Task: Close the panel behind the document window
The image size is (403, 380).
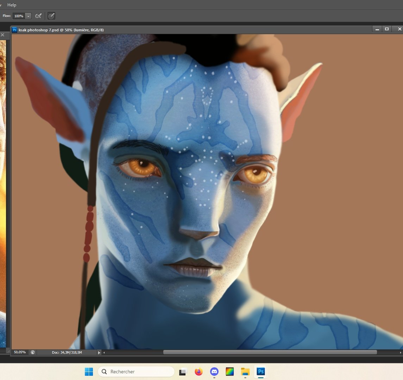Action: tap(2, 35)
